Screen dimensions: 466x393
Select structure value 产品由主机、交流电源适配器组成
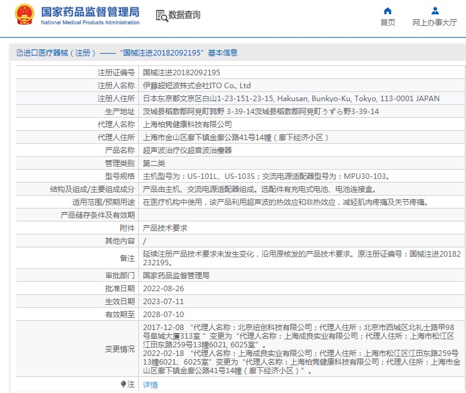coord(260,189)
